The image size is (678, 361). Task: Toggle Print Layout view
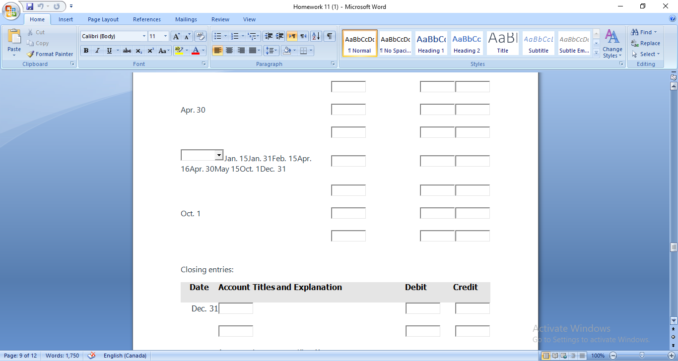coord(546,356)
